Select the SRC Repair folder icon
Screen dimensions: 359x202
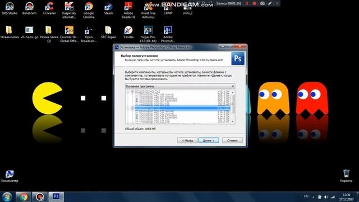coord(108,32)
